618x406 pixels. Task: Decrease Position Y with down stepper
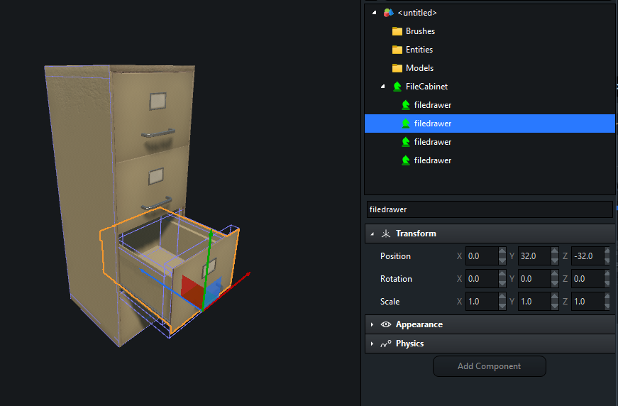[x=555, y=260]
